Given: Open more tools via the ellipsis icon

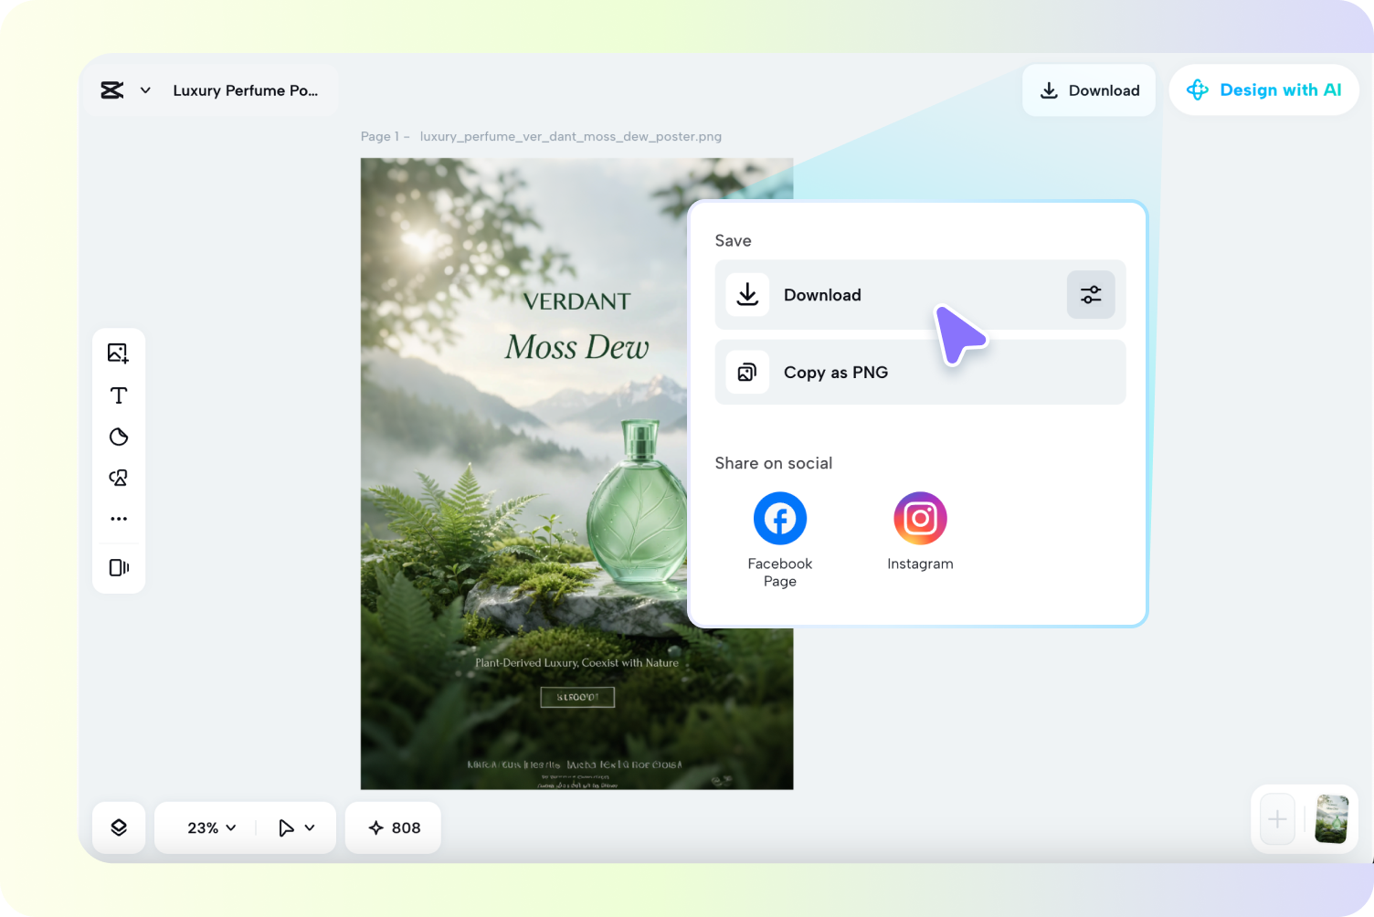Looking at the screenshot, I should [x=119, y=518].
